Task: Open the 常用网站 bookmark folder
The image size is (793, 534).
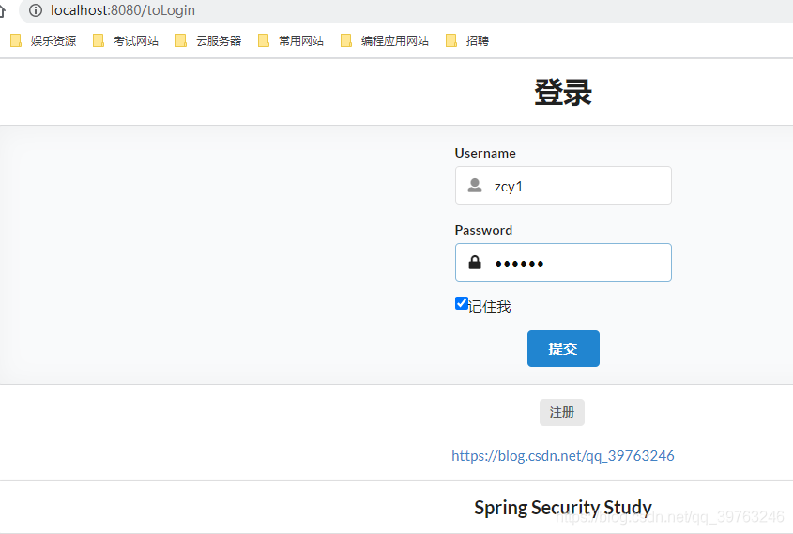Action: coord(291,40)
